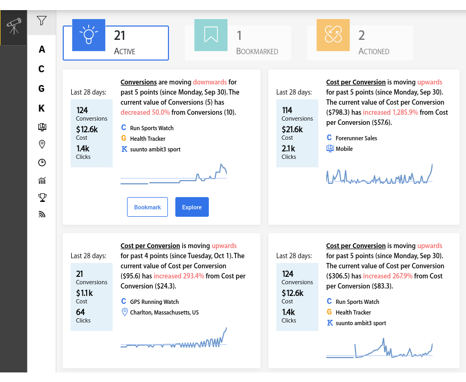Select Forerunner Sales campaign label
Screen dimensions: 466x382
356,138
